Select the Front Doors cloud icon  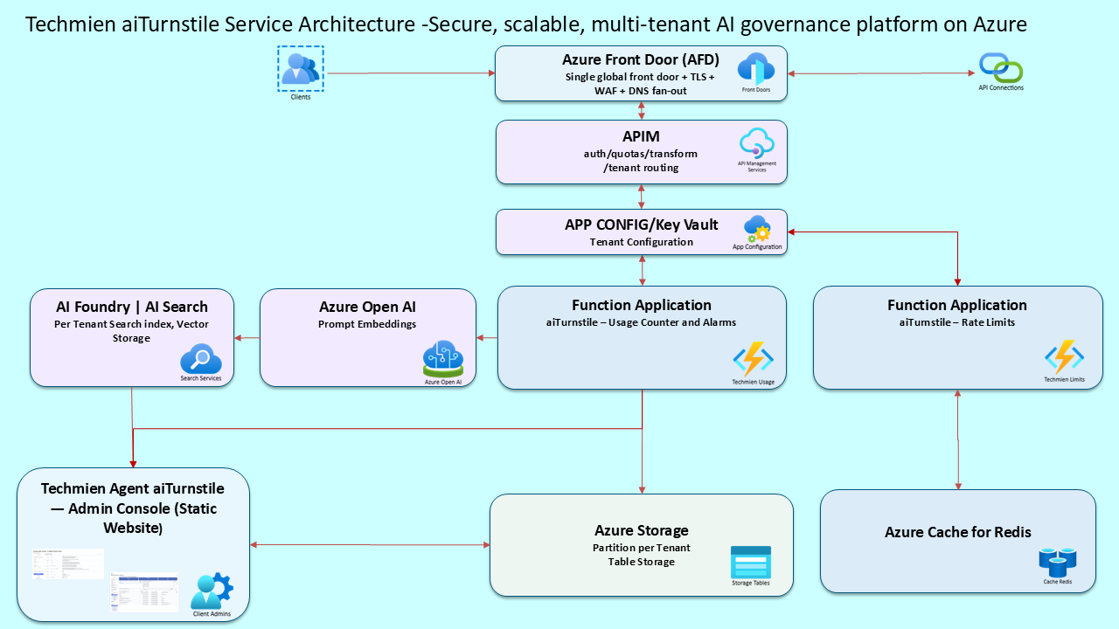(x=756, y=68)
